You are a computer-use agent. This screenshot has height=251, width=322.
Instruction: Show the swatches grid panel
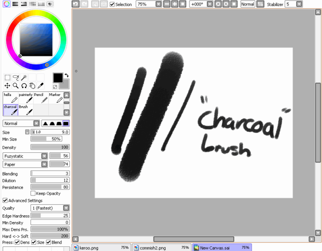[x=41, y=4]
